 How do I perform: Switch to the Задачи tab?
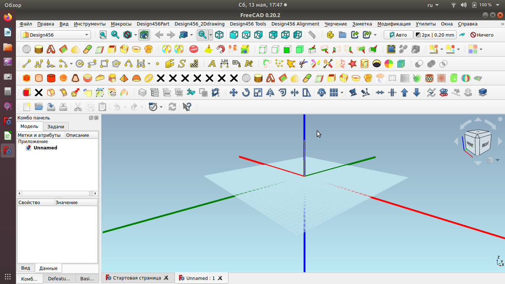[56, 127]
